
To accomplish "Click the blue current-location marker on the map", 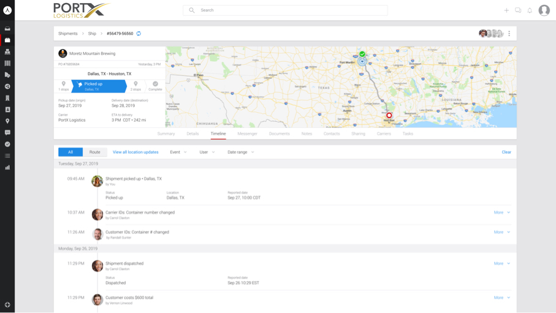I will click(362, 61).
